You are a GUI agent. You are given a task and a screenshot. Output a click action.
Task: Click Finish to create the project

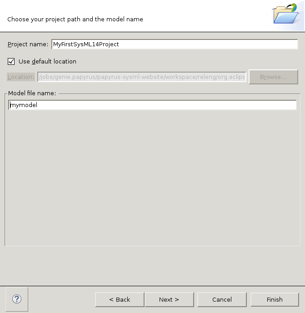tap(275, 299)
